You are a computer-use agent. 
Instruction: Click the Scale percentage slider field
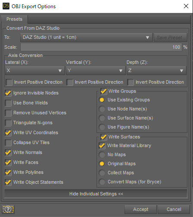point(101,47)
